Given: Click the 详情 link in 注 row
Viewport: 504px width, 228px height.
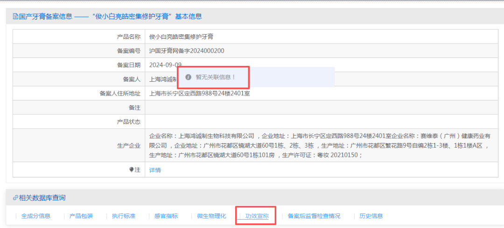Looking at the screenshot, I should [x=155, y=170].
